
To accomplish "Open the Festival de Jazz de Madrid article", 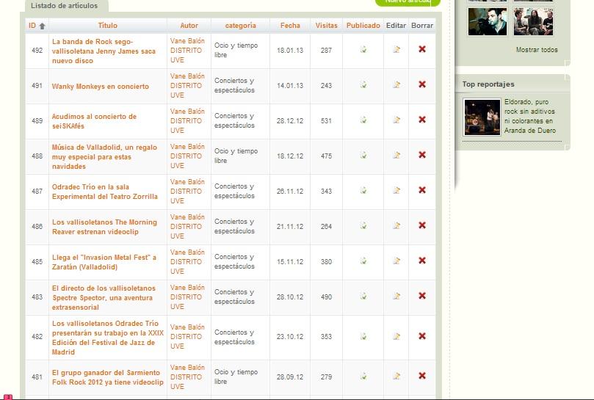I will point(108,338).
